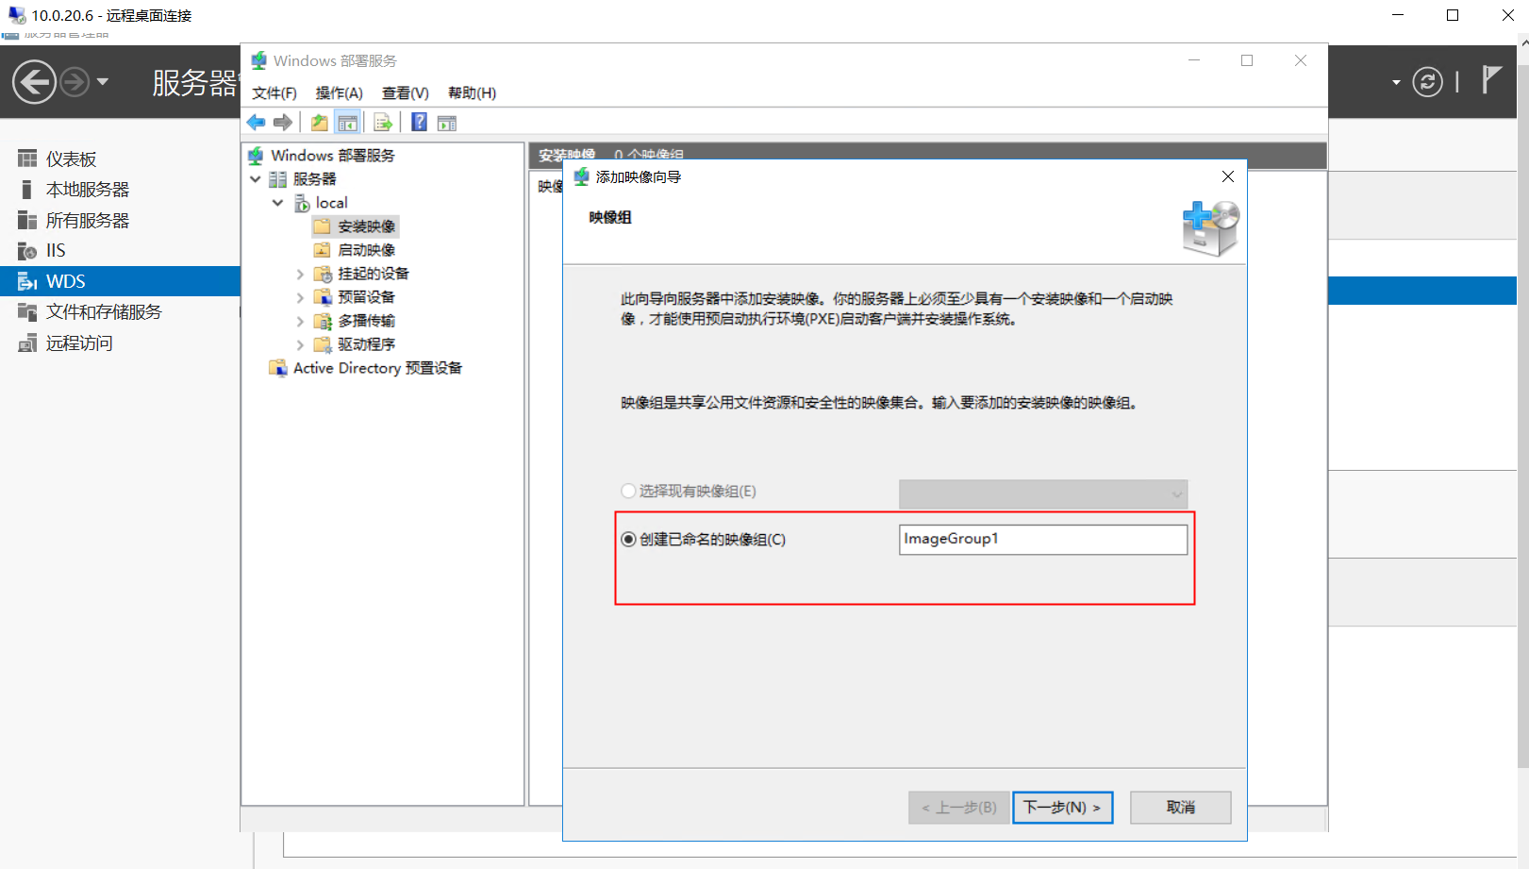Click the 仪表板 dashboard sidebar icon
The image size is (1529, 869).
click(x=27, y=159)
